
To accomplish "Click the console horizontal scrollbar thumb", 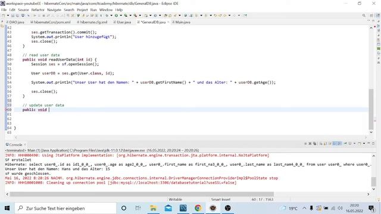I will [142, 194].
